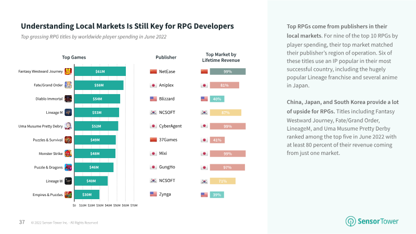Click the Fate/Grand Order game icon
Screen dimensions: 416x234
click(x=68, y=85)
